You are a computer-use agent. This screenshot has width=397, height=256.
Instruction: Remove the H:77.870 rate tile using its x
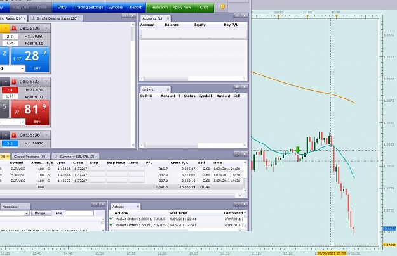pyautogui.click(x=46, y=82)
